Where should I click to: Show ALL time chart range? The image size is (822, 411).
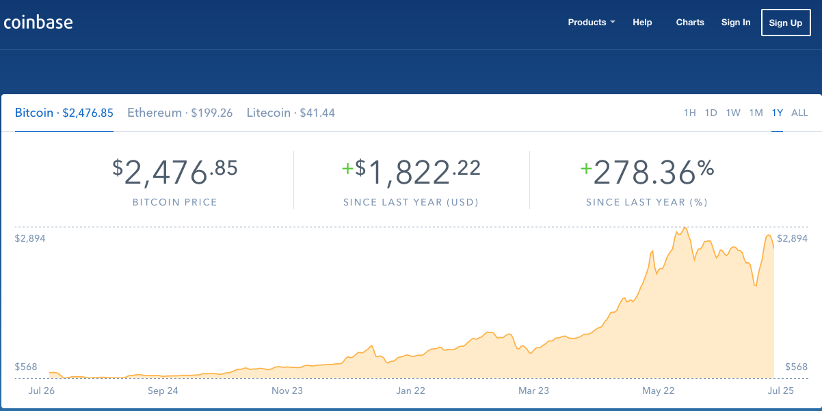(x=799, y=113)
